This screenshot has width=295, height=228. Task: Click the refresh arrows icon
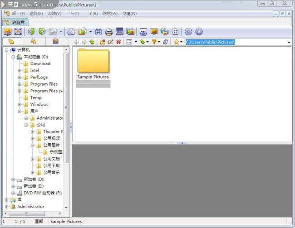tap(166, 42)
